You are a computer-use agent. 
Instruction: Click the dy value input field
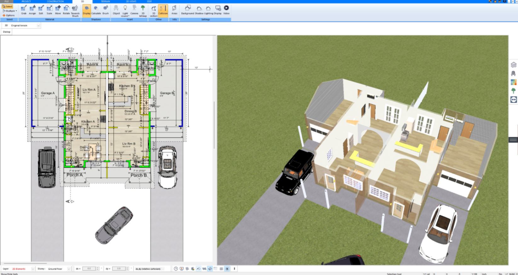[x=119, y=269]
